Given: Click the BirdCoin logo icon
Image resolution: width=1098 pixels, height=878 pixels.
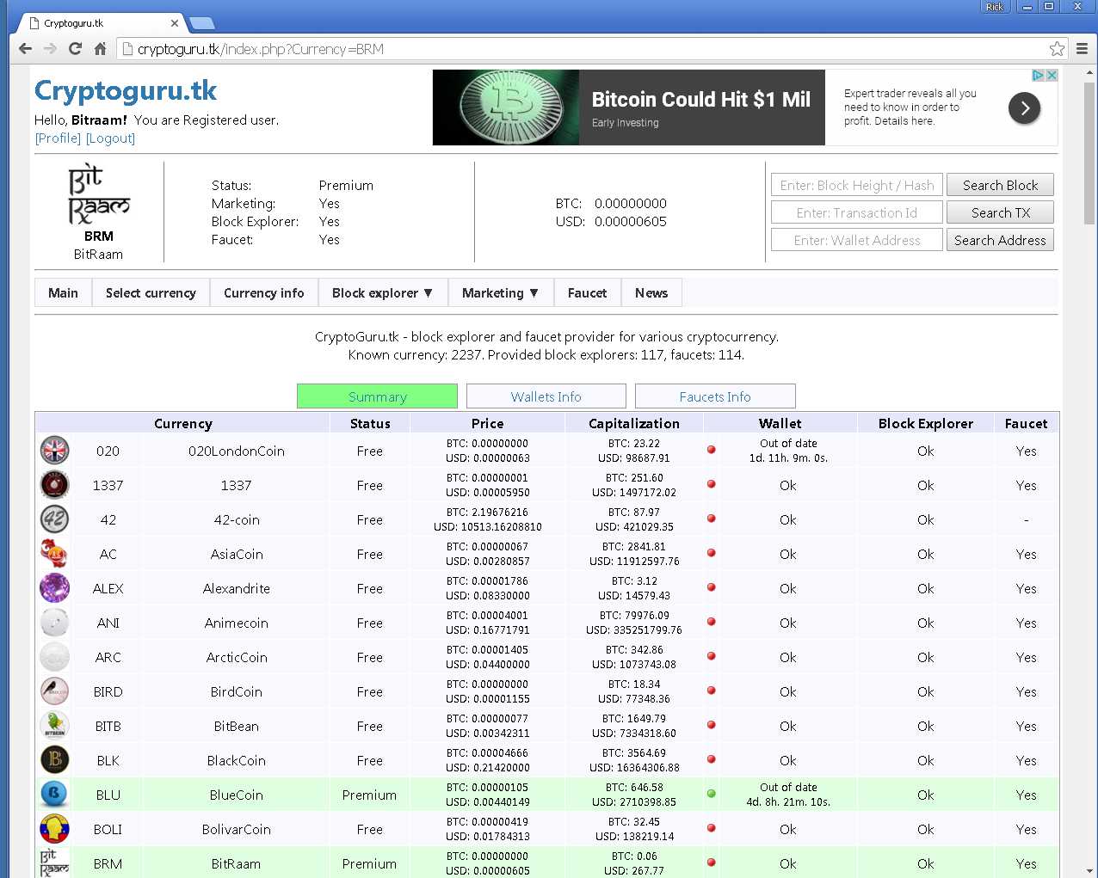Looking at the screenshot, I should (x=55, y=691).
